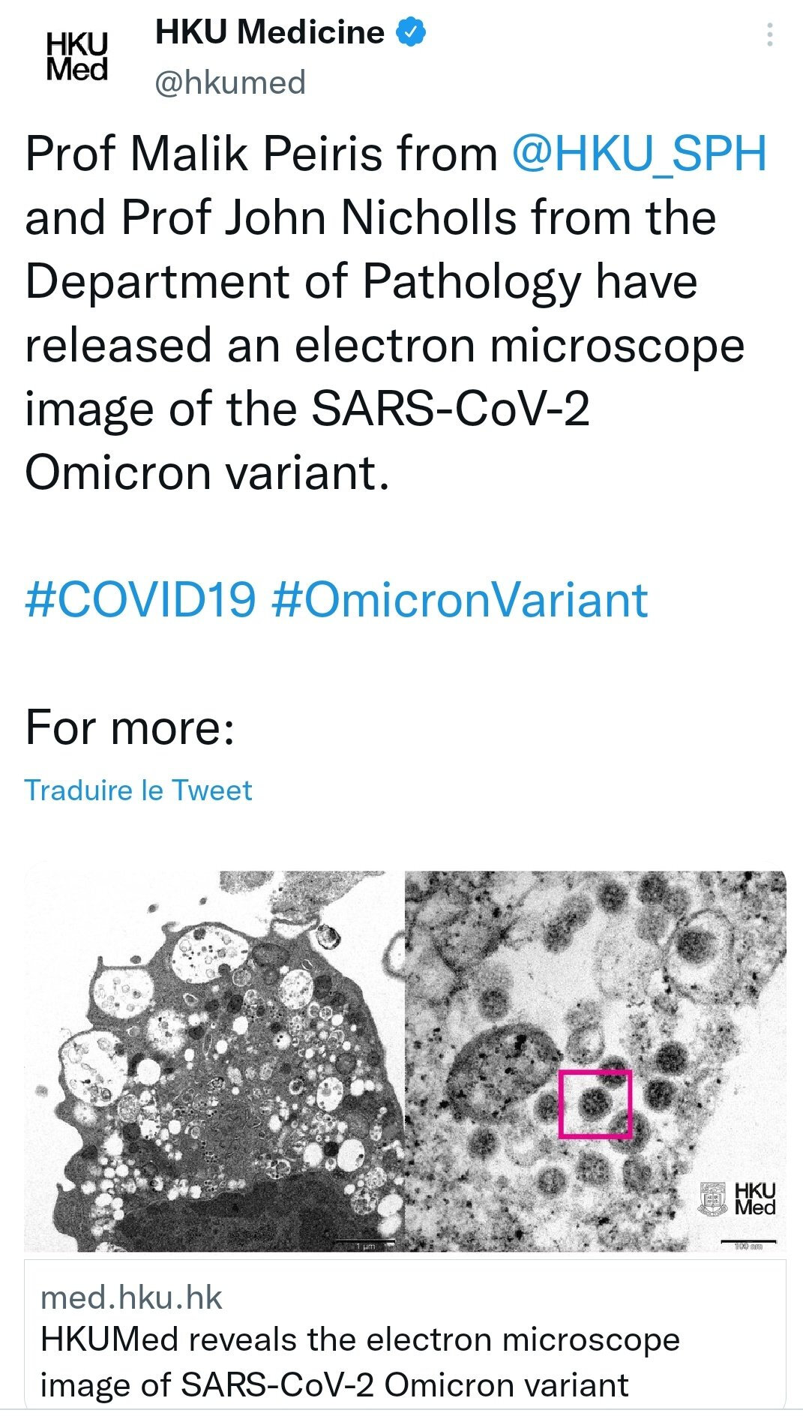
Task: Open the @hkumed handle
Action: (230, 82)
